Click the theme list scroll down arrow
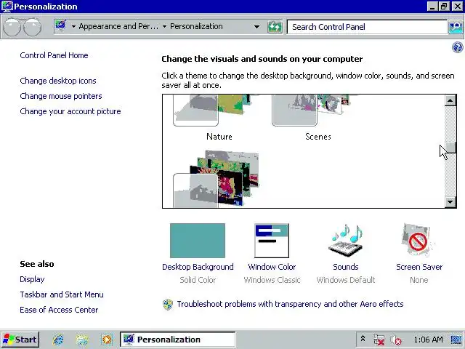Screen dimensions: 465x349 (x=450, y=202)
